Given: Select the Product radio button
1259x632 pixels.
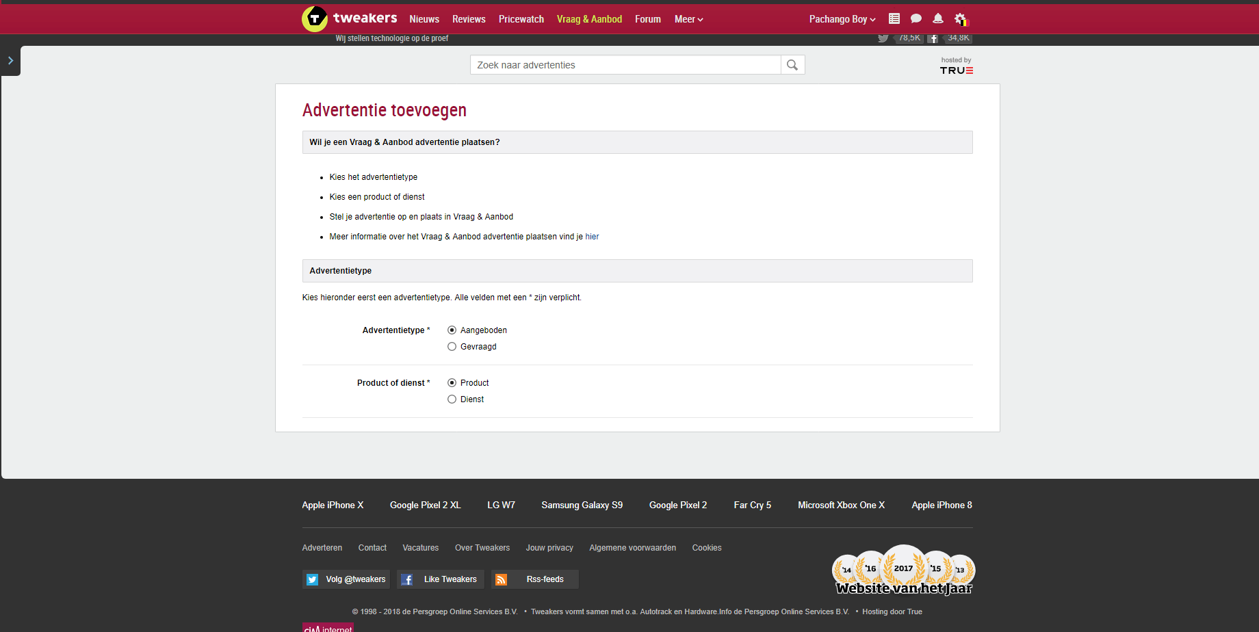Looking at the screenshot, I should tap(452, 383).
